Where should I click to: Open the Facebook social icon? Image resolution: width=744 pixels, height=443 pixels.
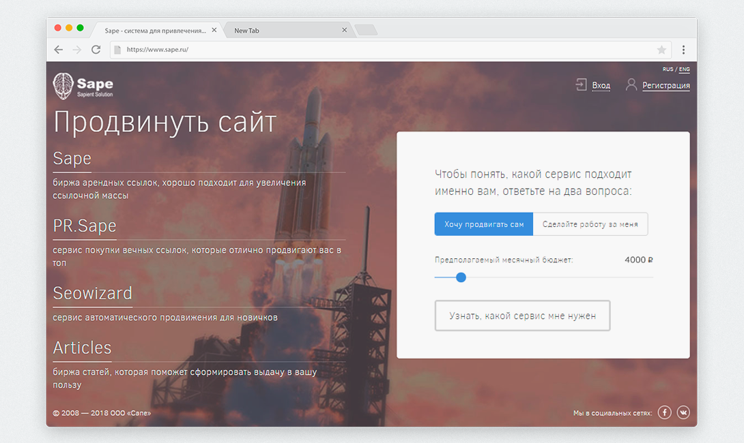(664, 413)
